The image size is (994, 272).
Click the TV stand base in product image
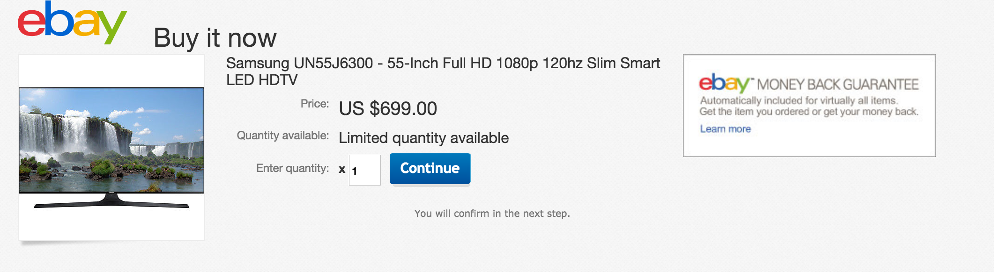click(111, 203)
